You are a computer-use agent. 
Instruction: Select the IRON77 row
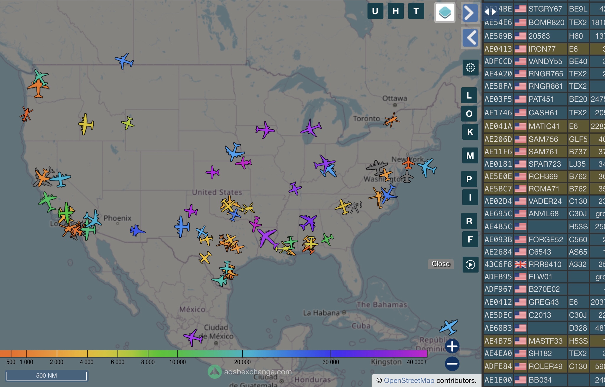[544, 49]
